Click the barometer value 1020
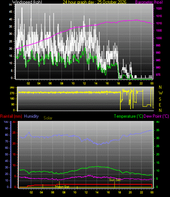This screenshot has height=197, width=170. [159, 9]
